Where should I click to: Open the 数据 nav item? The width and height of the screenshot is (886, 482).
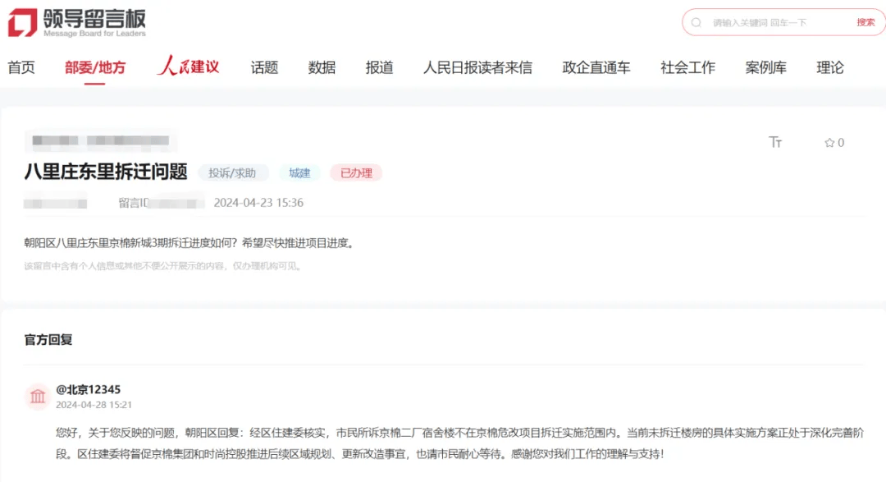(322, 67)
